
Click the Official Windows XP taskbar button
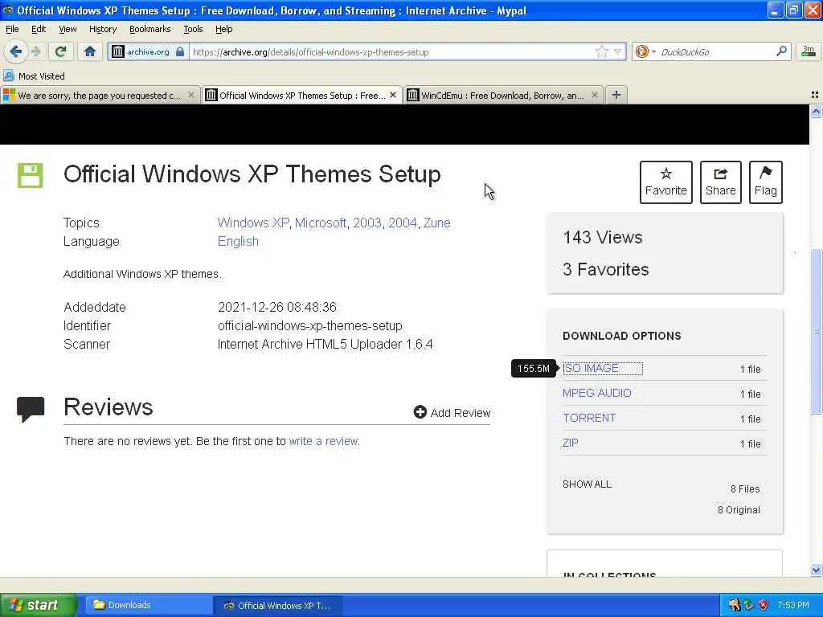coord(278,605)
